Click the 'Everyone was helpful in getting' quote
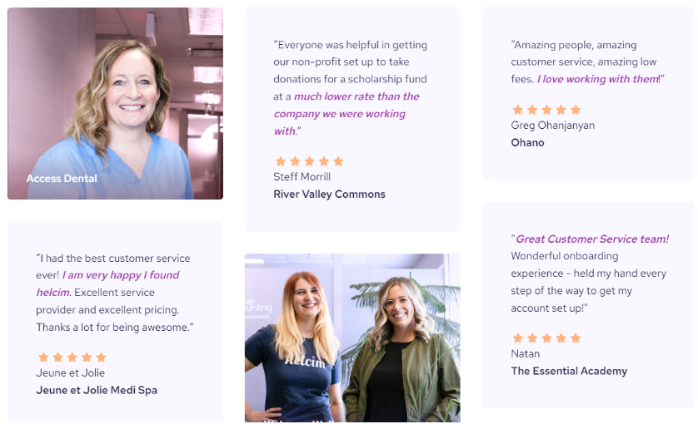The width and height of the screenshot is (698, 424). 351,45
